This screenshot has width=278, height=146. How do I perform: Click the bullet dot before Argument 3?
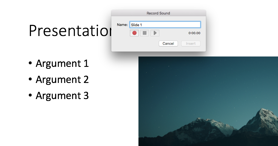coord(30,96)
